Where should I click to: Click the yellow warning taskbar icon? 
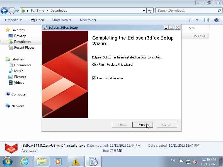[76, 161]
